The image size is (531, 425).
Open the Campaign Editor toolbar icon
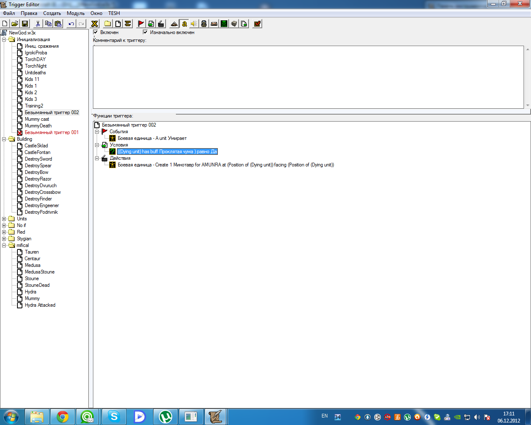(x=214, y=24)
